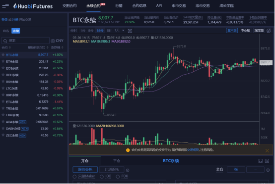Toggle CNY currency display

(57, 41)
